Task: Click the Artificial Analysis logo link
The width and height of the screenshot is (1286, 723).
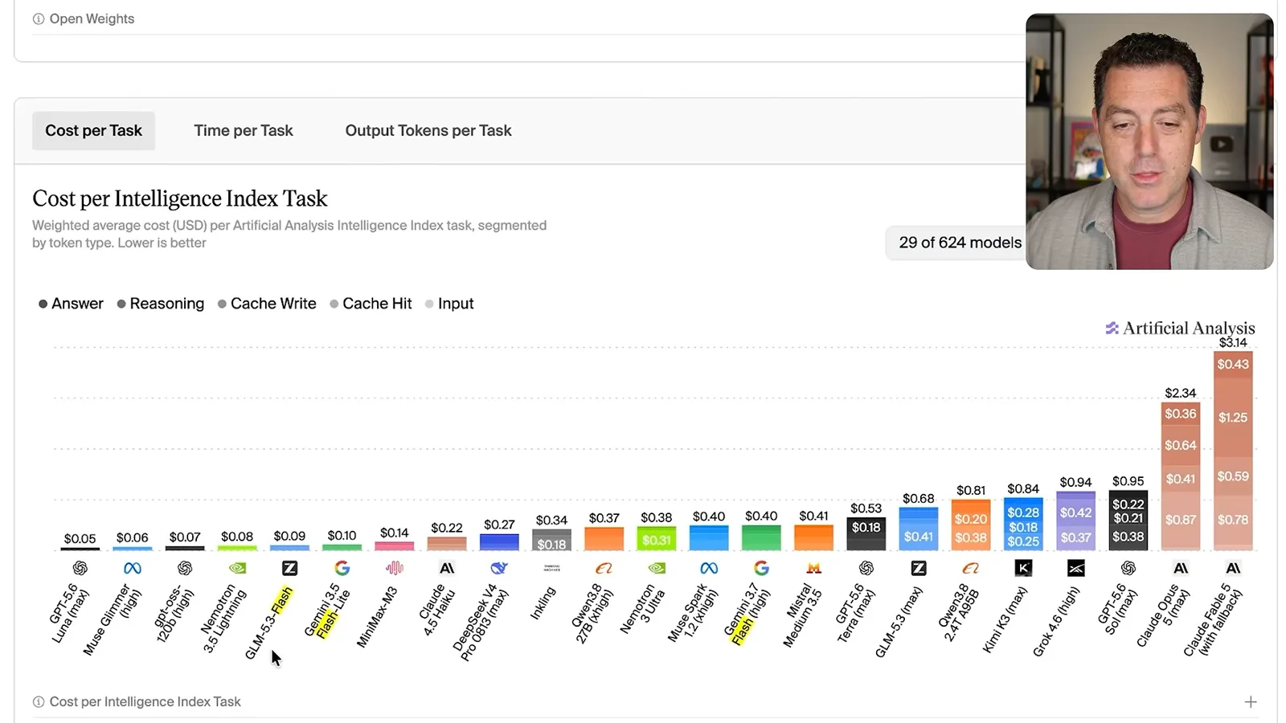Action: (1180, 328)
